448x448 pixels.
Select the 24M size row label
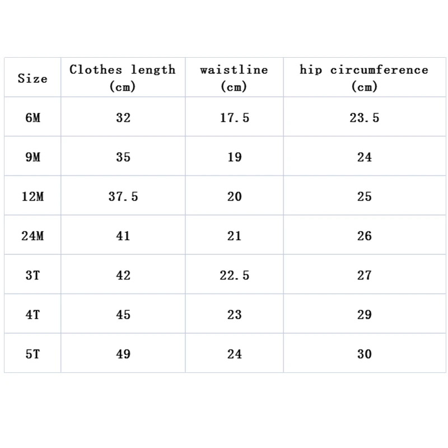(32, 236)
